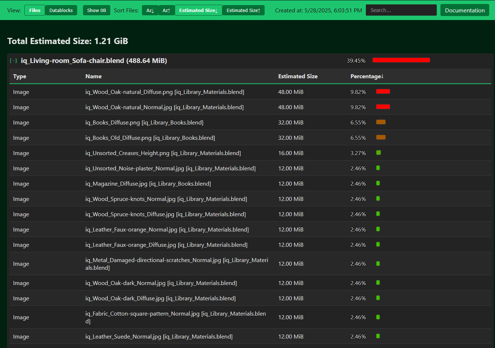Click the red 39.45% file size bar
495x348 pixels.
[x=401, y=60]
